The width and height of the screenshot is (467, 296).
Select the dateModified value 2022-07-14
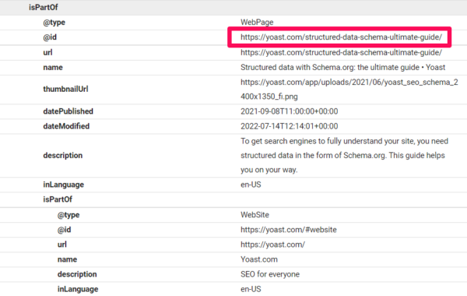tap(290, 126)
